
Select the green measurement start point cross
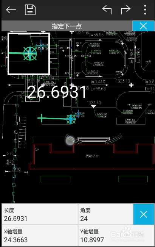click(41, 118)
